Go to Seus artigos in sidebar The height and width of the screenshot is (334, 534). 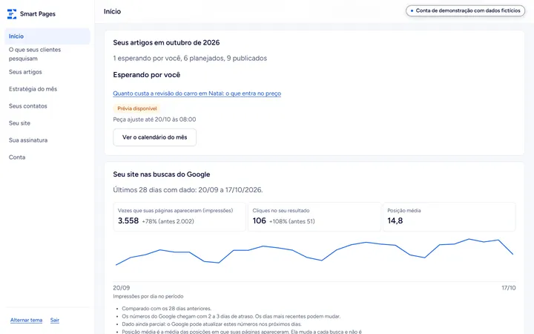47,72
